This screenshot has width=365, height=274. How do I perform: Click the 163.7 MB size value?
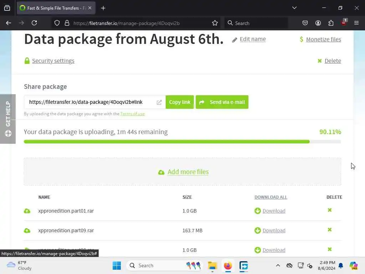point(192,230)
